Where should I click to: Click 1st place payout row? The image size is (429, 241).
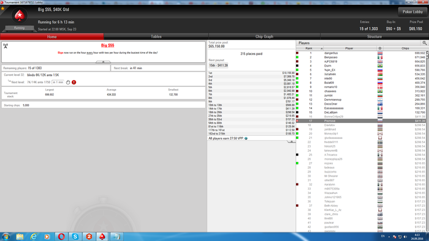(x=251, y=73)
